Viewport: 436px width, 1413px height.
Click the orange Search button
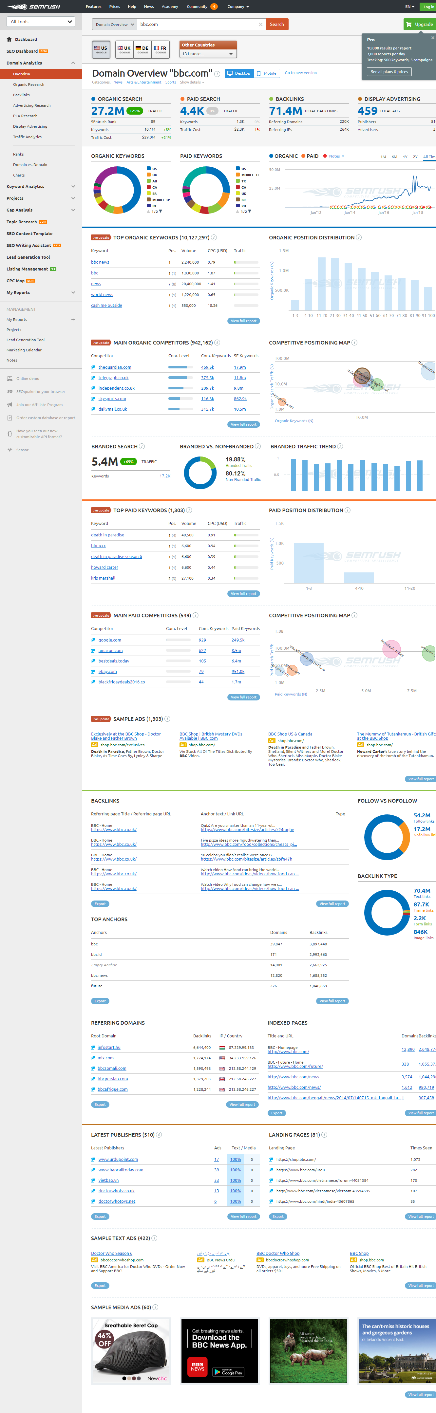[277, 24]
